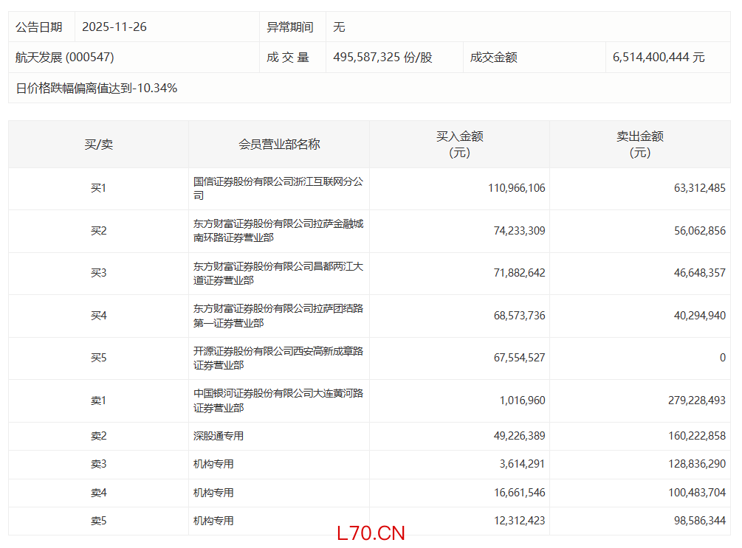Click 机构专用 in the 卖3 row
Screen dimensions: 742x548
213,464
